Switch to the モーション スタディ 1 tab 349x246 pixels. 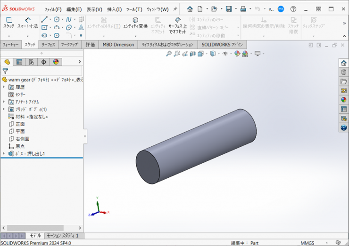pos(63,236)
